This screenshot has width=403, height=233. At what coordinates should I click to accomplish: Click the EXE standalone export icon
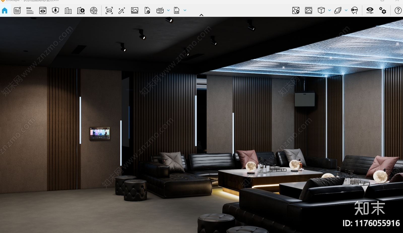[177, 11]
